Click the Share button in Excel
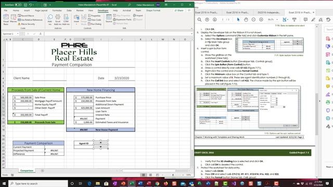The height and width of the screenshot is (187, 333). pos(179,10)
